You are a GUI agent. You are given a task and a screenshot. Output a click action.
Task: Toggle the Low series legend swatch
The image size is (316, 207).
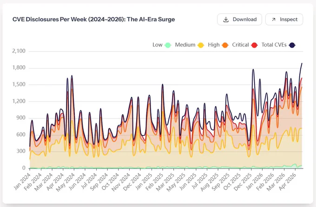tap(168, 45)
